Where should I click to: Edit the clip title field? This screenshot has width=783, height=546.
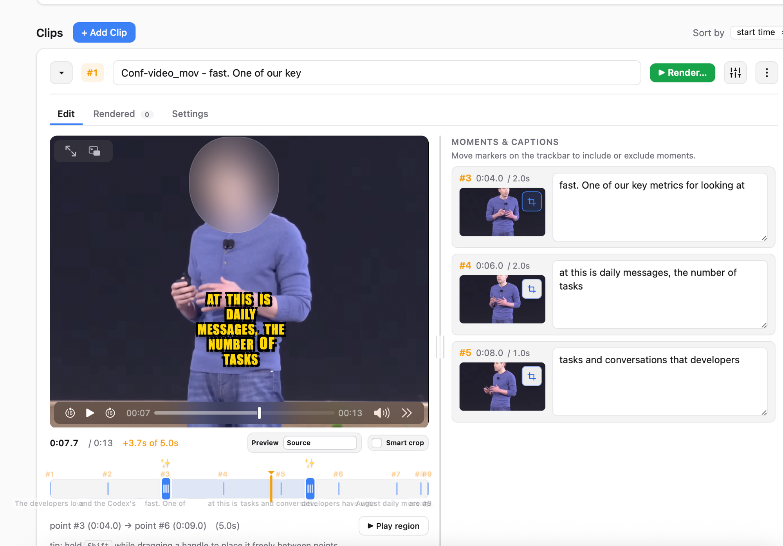tap(377, 73)
